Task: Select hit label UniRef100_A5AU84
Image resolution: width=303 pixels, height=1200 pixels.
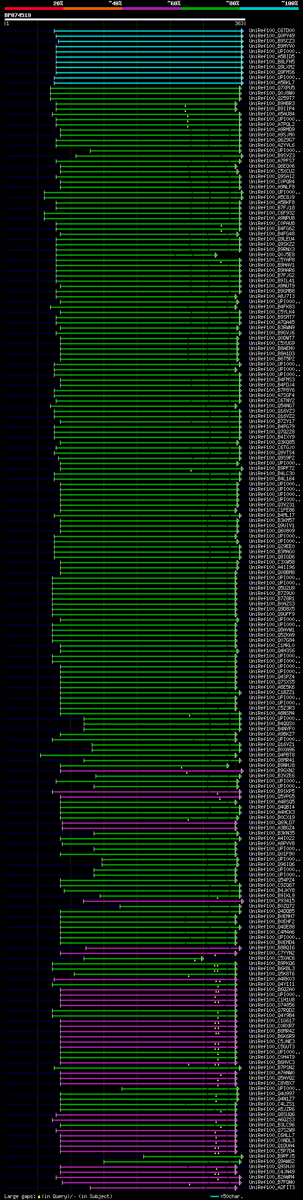Action: click(x=272, y=114)
